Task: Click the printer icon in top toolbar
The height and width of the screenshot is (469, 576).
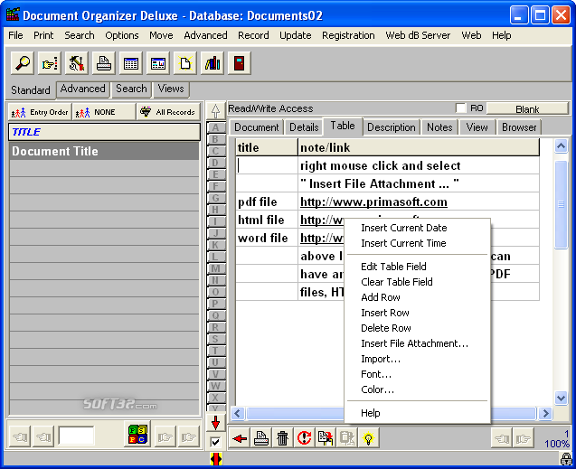Action: point(104,63)
